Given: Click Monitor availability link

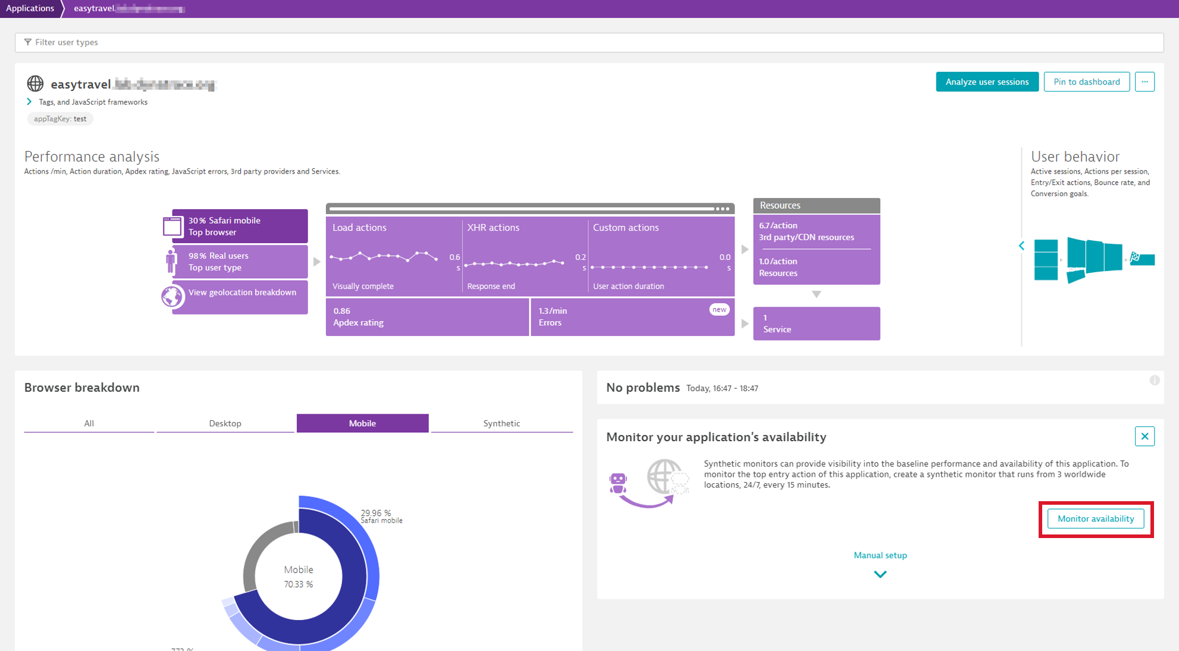Looking at the screenshot, I should (x=1096, y=518).
